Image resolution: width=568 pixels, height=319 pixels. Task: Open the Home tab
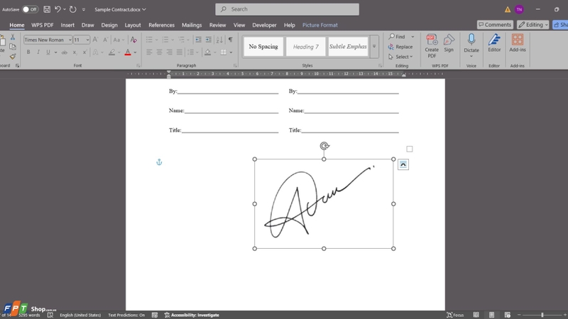(x=16, y=25)
